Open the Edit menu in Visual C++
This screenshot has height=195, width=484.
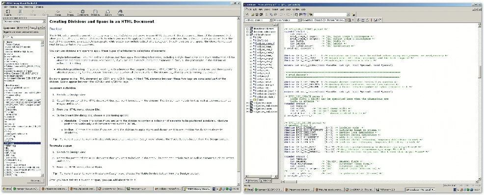pos(254,9)
